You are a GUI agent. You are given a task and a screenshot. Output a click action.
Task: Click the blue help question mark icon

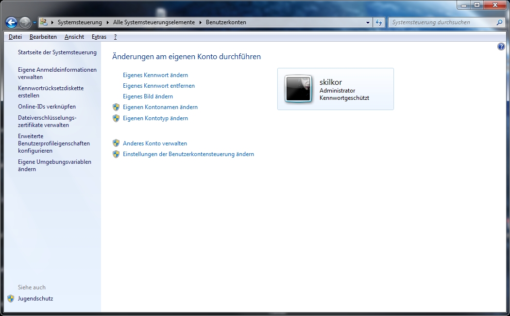[501, 47]
